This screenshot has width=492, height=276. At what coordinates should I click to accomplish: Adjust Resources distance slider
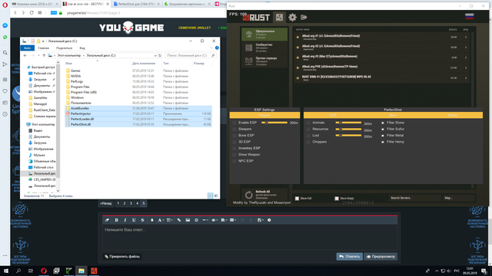(x=348, y=129)
